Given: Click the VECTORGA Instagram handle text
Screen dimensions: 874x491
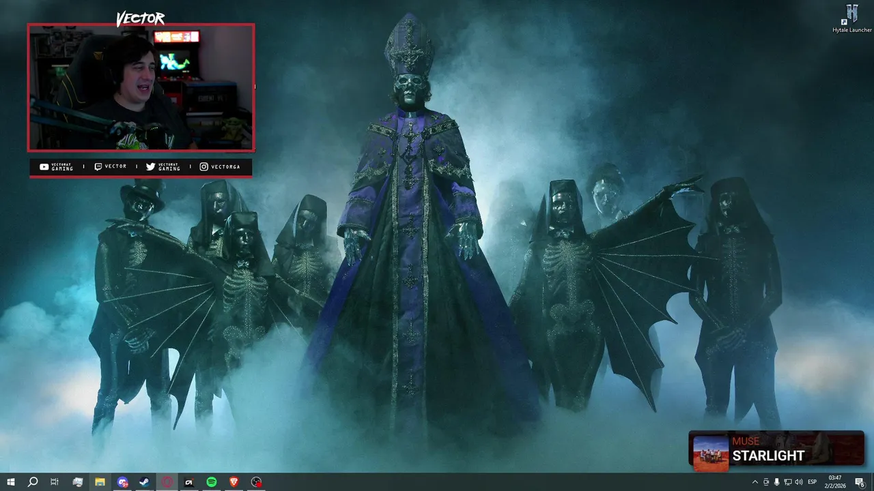Looking at the screenshot, I should [x=226, y=166].
